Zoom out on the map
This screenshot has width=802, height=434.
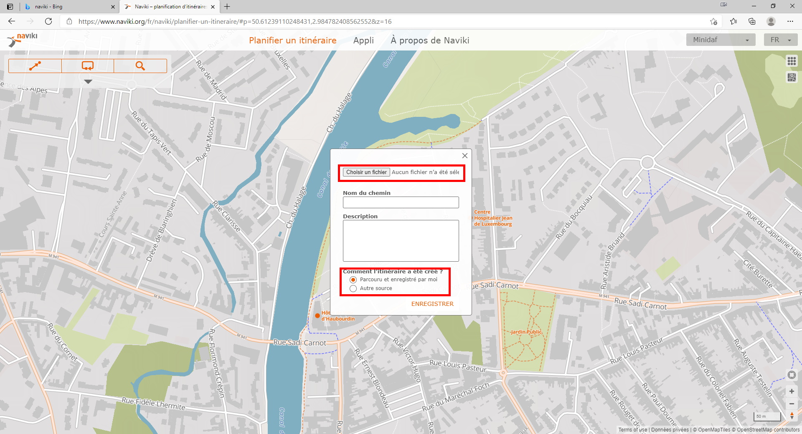(792, 404)
